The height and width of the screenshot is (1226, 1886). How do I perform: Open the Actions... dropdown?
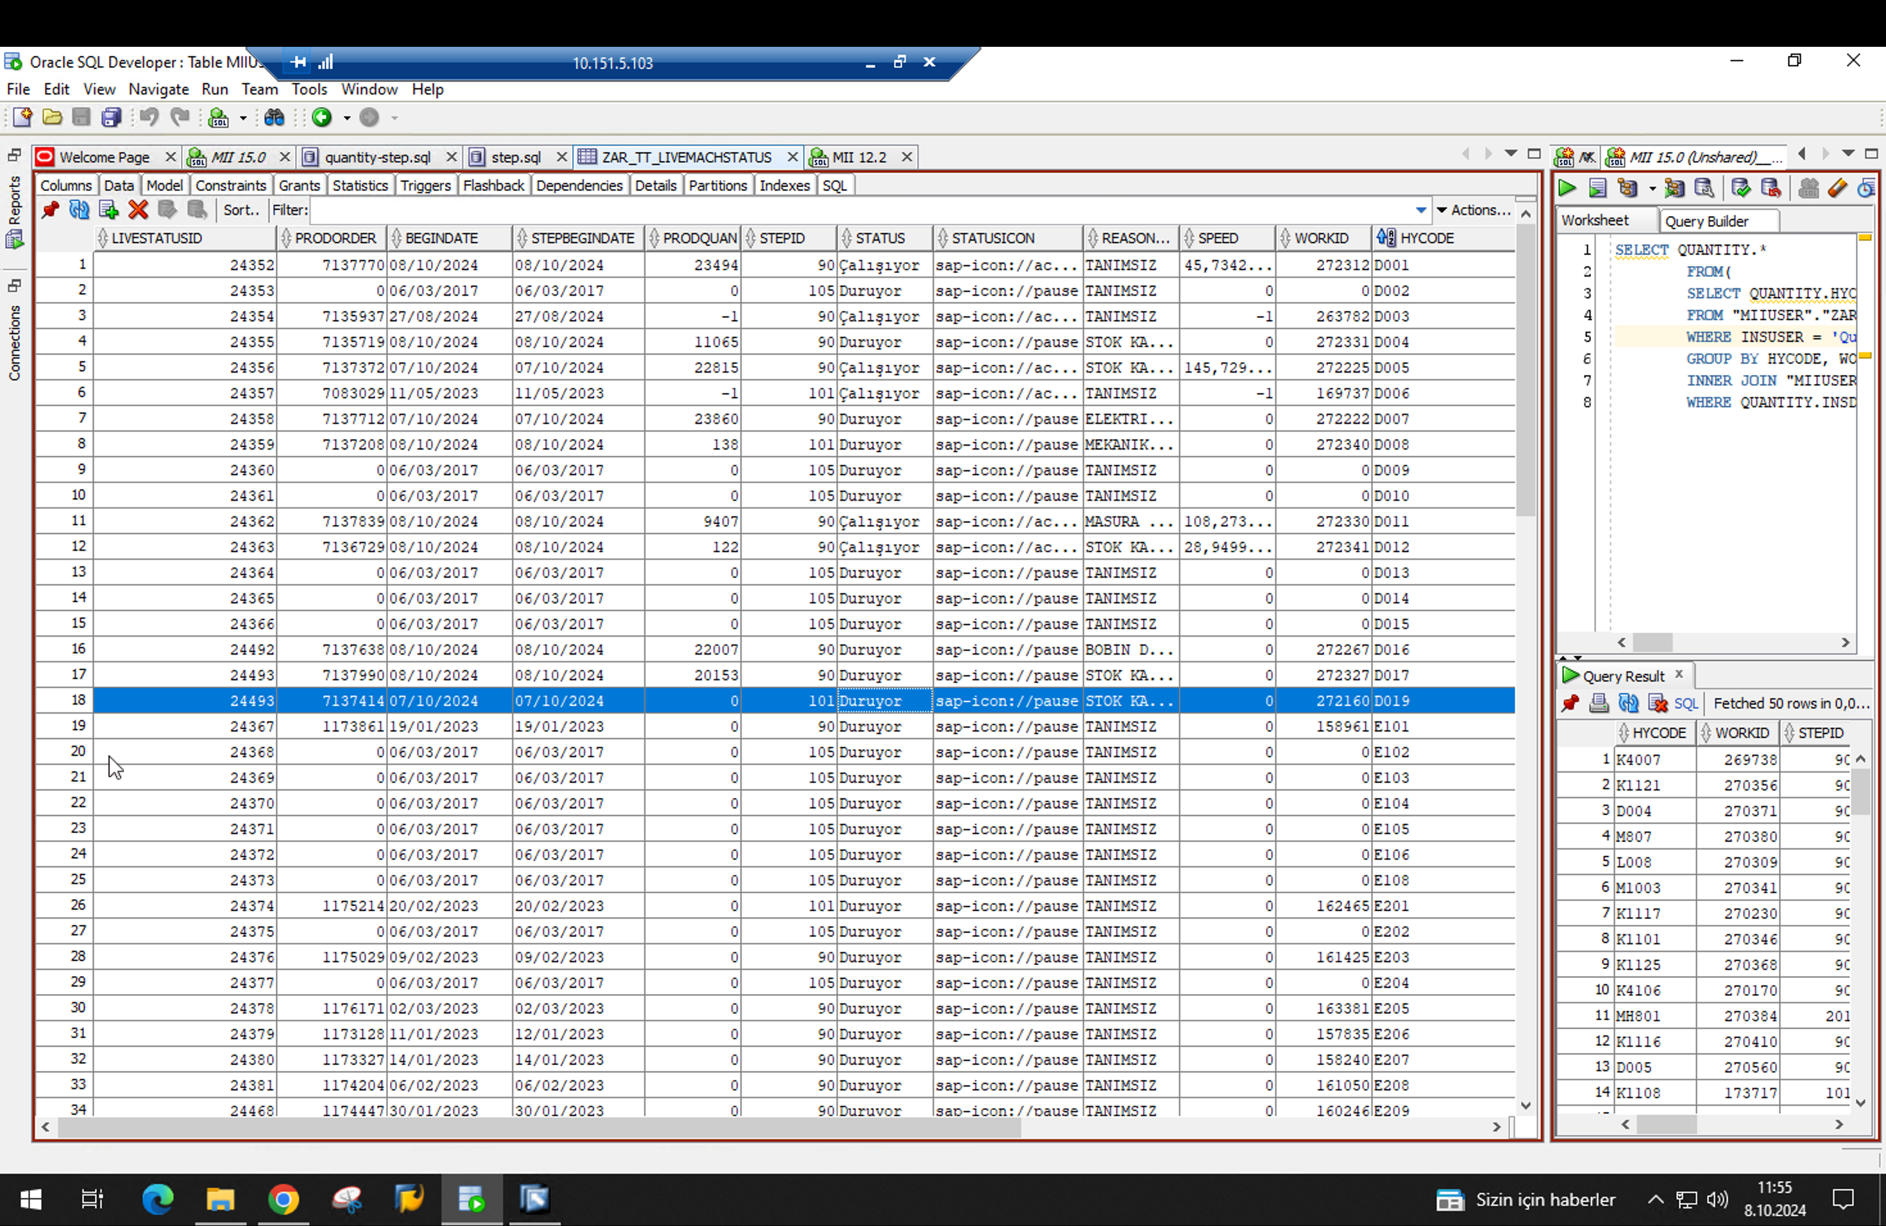(x=1473, y=210)
